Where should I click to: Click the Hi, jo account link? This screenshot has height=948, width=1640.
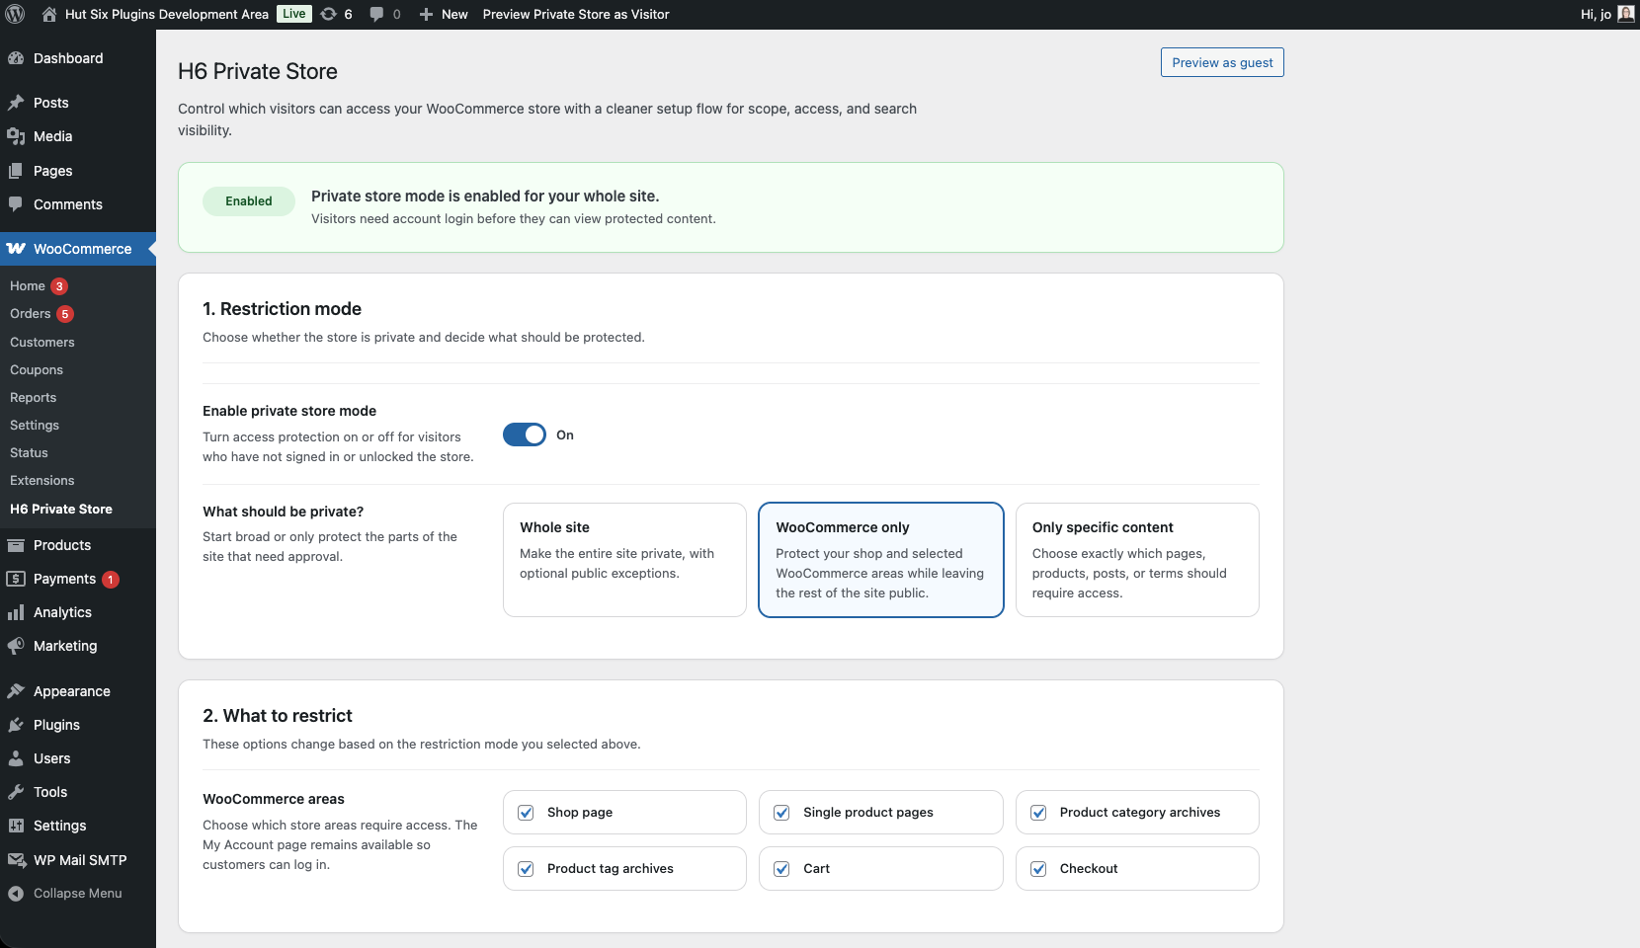[x=1596, y=14]
